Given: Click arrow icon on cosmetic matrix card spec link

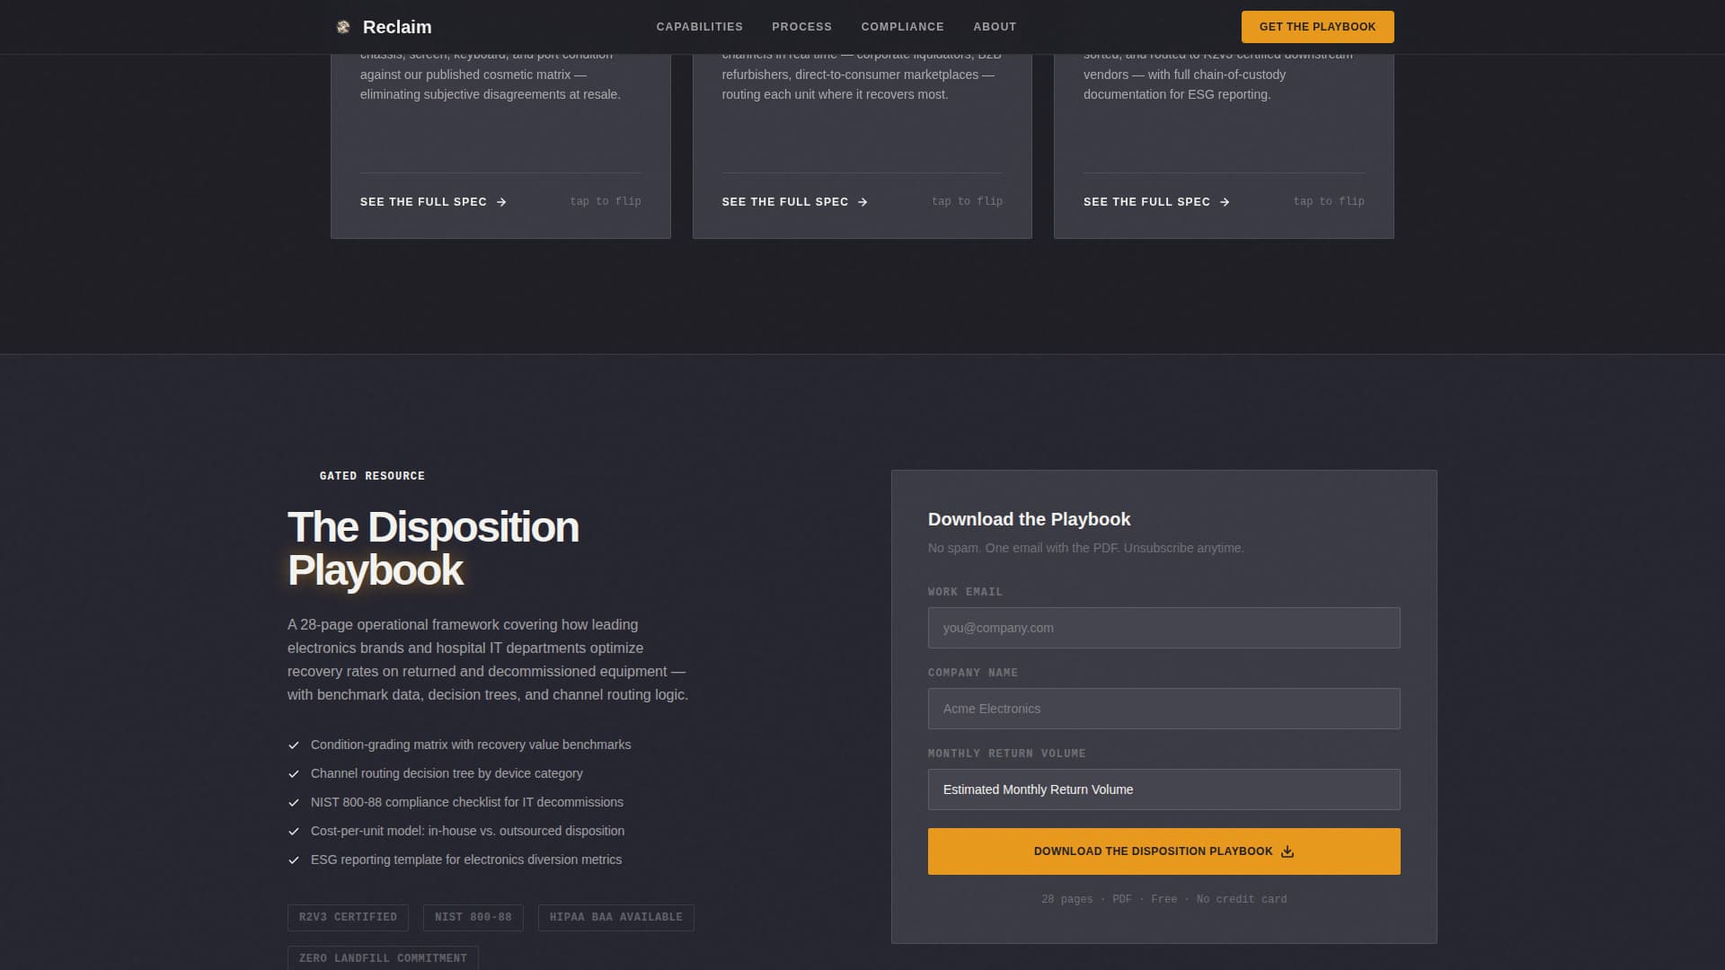Looking at the screenshot, I should click(501, 202).
